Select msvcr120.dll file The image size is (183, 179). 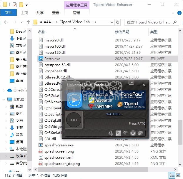55,53
